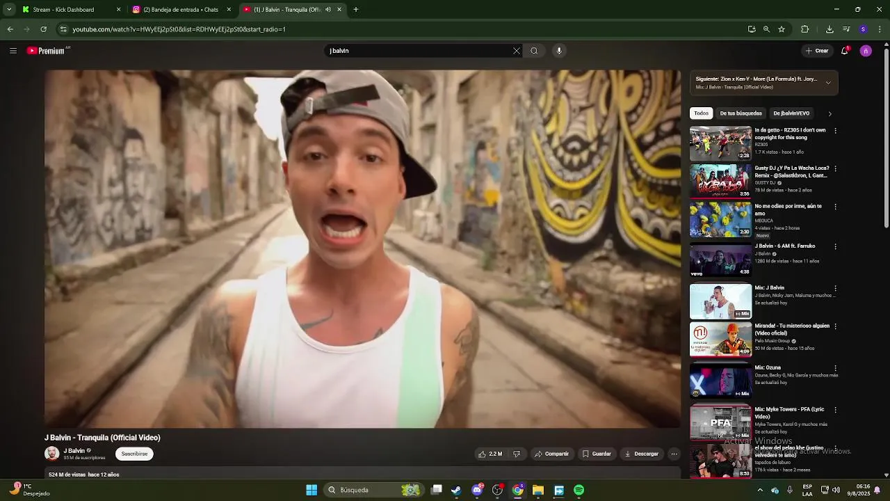Open the No me odies thumbnail
This screenshot has width=890, height=501.
pos(720,219)
